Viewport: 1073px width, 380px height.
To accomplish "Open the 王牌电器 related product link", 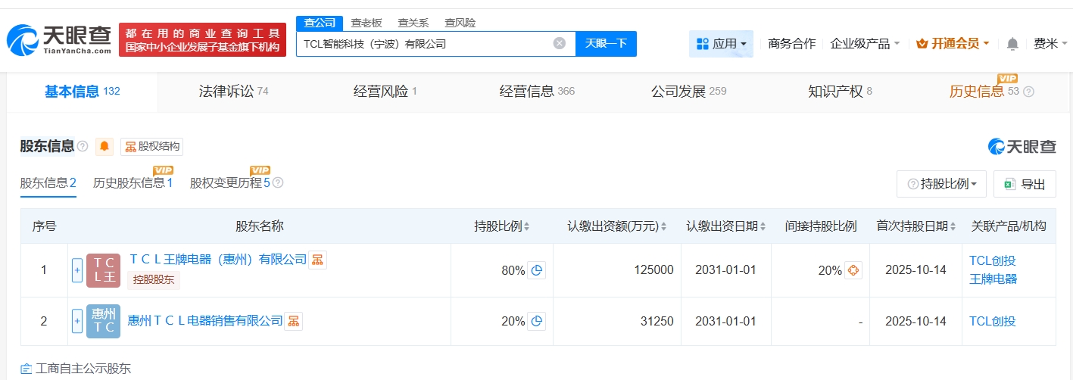I will tap(993, 279).
